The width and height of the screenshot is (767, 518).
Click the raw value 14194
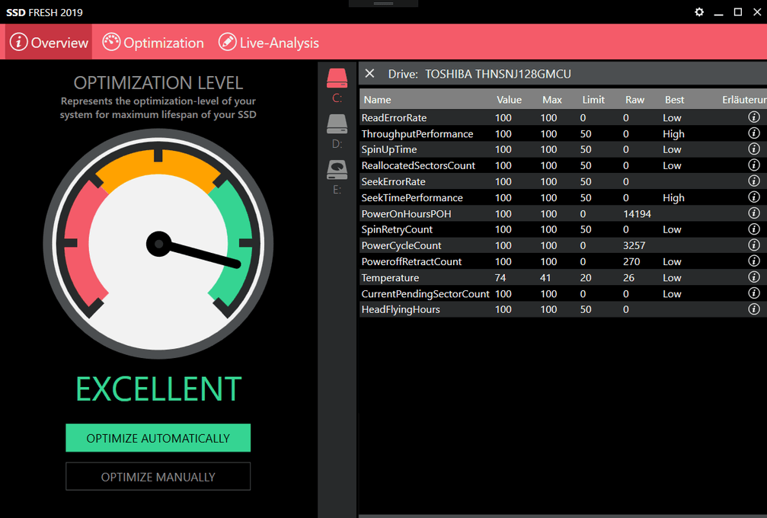point(637,214)
